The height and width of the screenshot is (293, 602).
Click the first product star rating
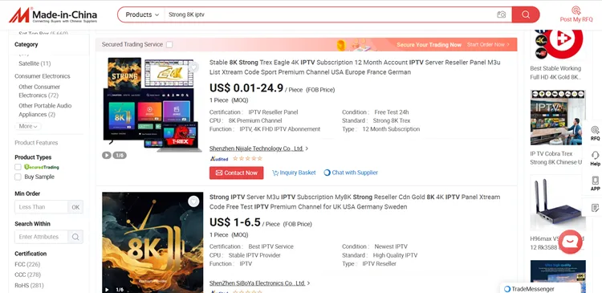[248, 158]
